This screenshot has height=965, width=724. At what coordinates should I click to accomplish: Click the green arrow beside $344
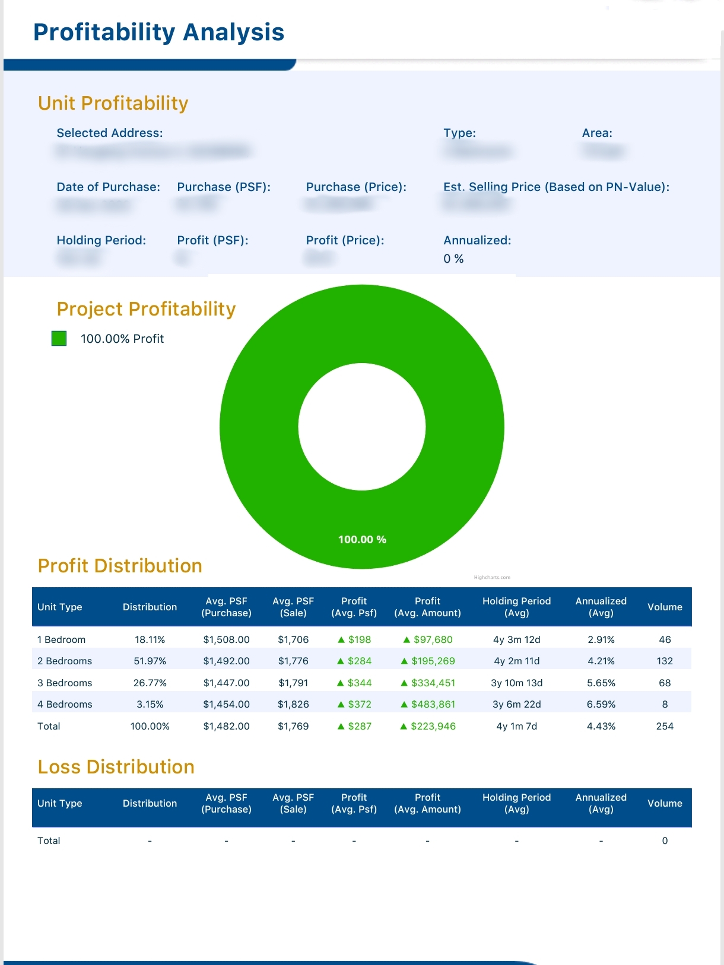coord(341,683)
